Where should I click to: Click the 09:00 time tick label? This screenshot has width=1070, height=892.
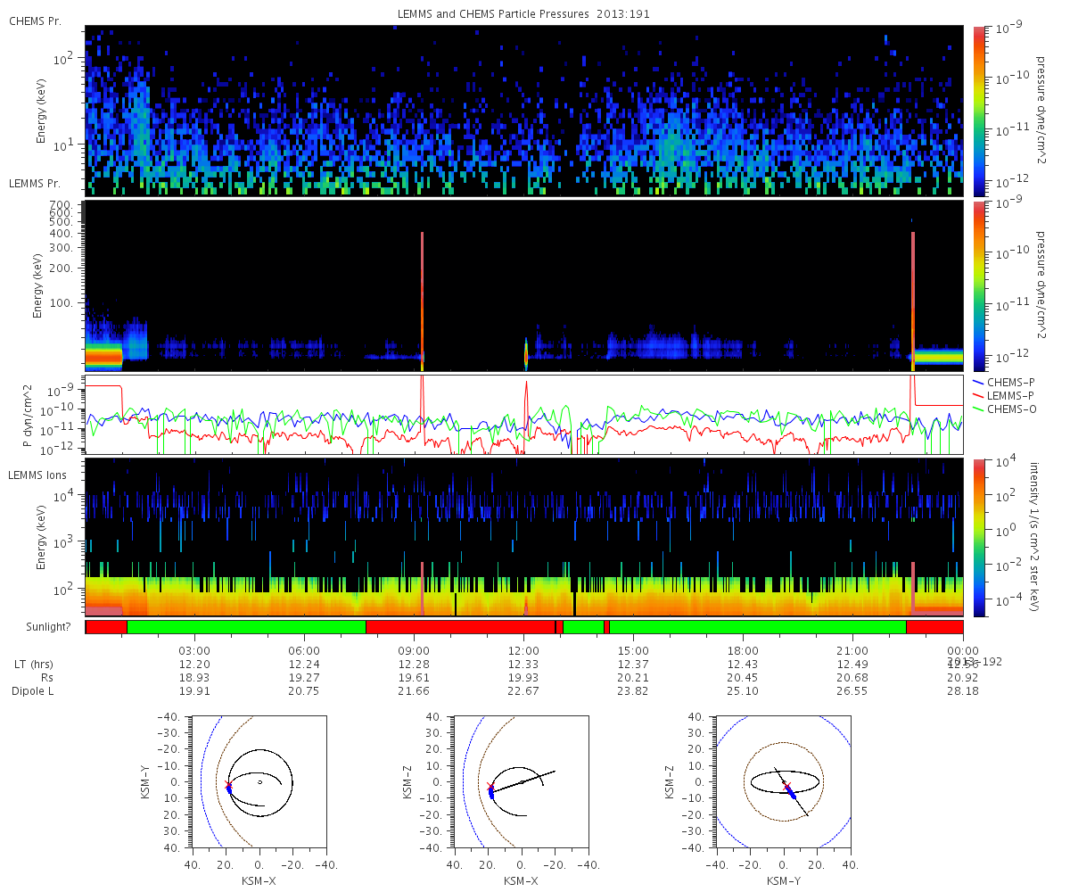415,651
